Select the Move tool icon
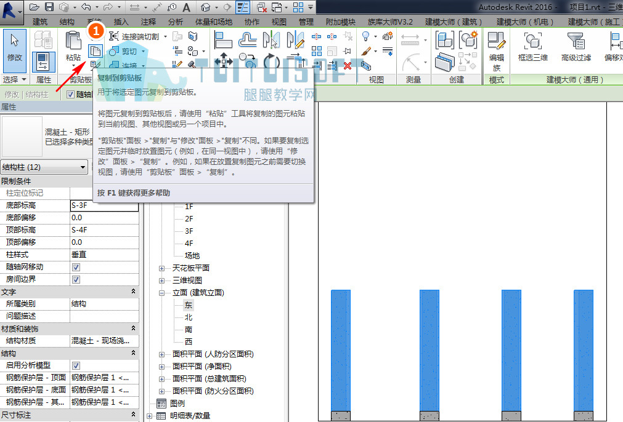623x422 pixels. [224, 62]
